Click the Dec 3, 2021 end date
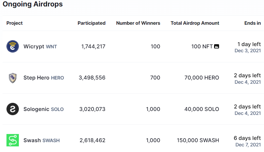The height and width of the screenshot is (152, 264). (248, 51)
